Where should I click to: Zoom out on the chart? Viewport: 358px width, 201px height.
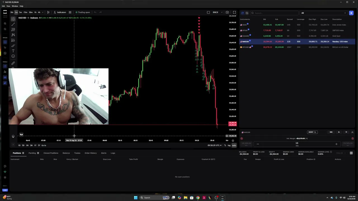[5, 29]
